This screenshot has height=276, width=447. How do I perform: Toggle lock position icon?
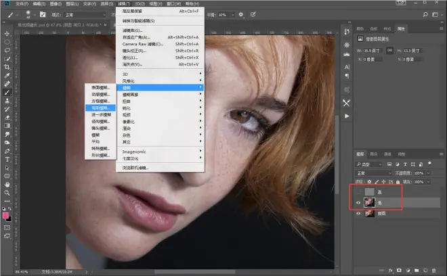tap(384, 182)
